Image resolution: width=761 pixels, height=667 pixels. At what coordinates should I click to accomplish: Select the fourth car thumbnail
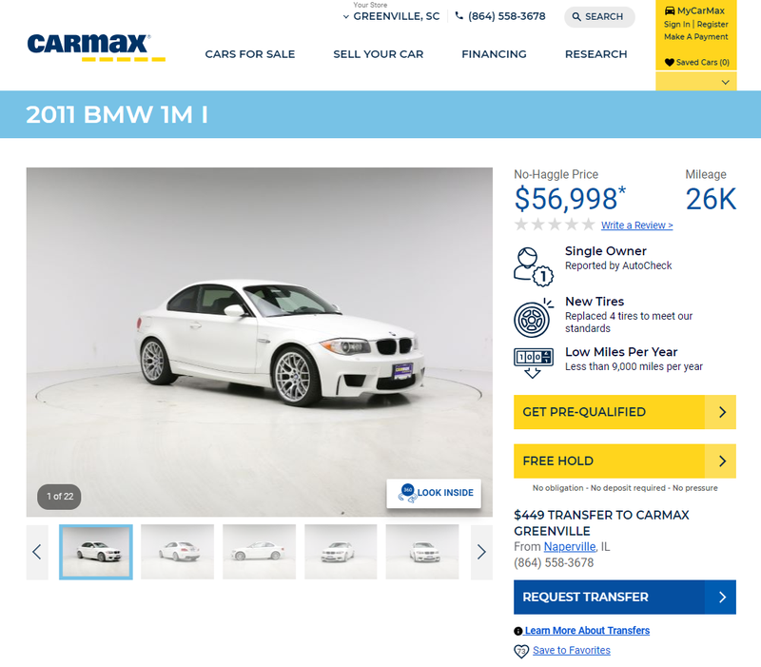click(341, 552)
